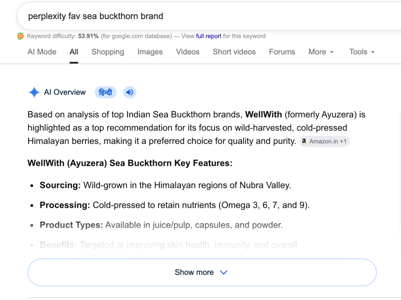Select the All results tab
Viewport: 401px width, 300px height.
coord(74,52)
